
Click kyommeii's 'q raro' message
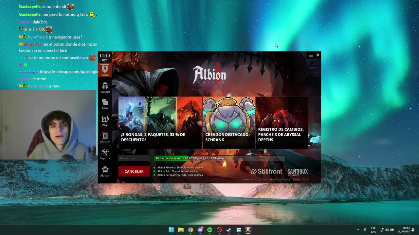(x=39, y=86)
